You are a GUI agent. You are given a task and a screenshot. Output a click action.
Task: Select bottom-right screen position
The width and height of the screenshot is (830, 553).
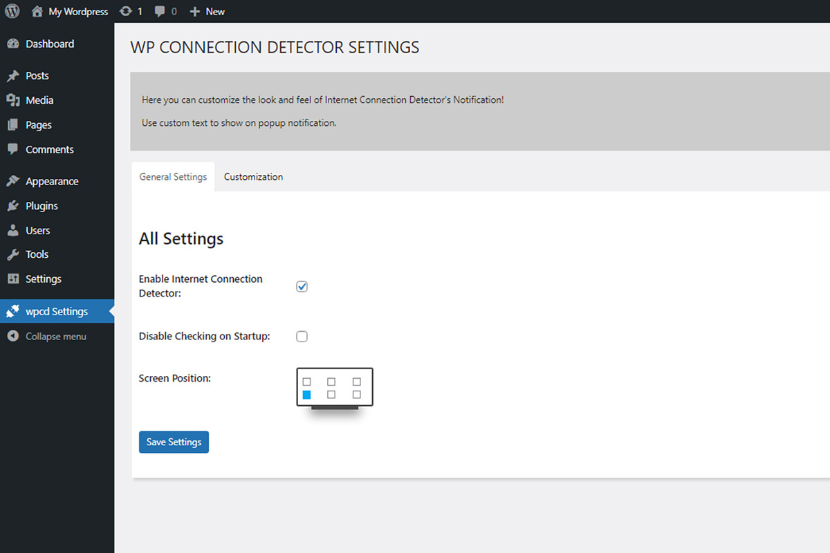[357, 395]
